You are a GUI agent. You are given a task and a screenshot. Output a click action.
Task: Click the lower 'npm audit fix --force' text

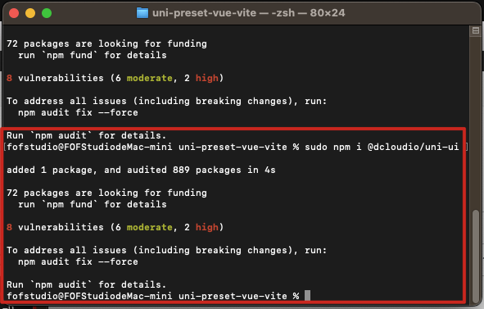click(x=78, y=261)
